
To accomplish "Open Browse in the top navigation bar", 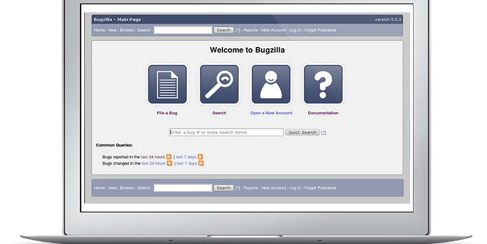I will tap(126, 30).
